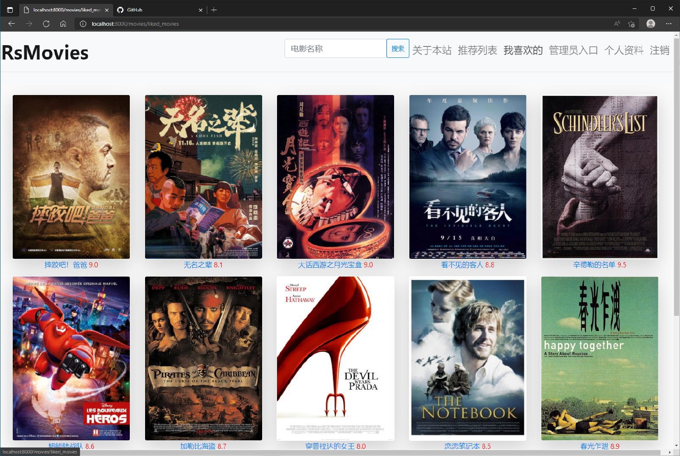The width and height of the screenshot is (680, 456).
Task: Open browser Settings and more menu
Action: pyautogui.click(x=669, y=24)
